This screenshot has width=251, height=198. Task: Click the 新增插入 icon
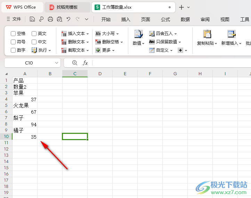232,34
